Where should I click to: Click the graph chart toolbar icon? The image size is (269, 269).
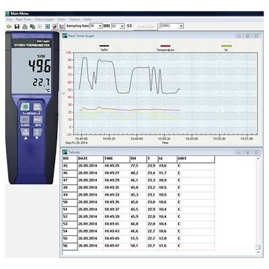tap(62, 26)
